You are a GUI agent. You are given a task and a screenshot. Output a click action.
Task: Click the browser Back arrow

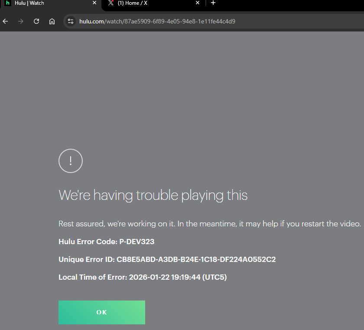tap(5, 21)
